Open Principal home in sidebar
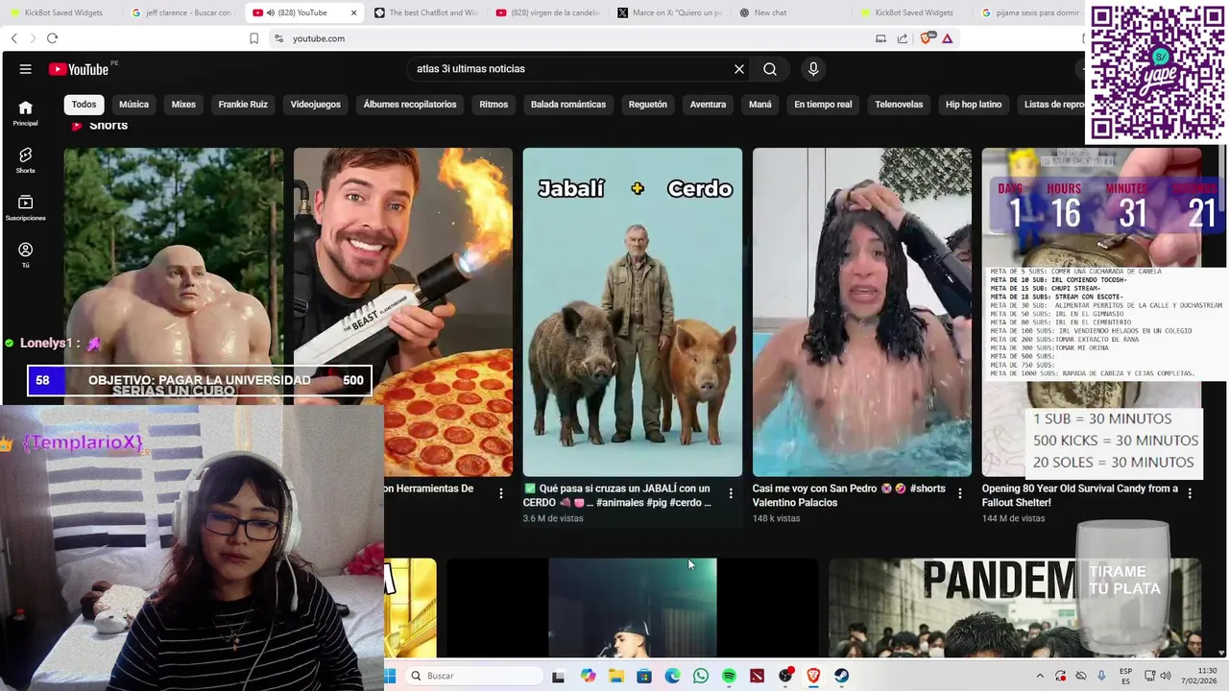 [26, 113]
